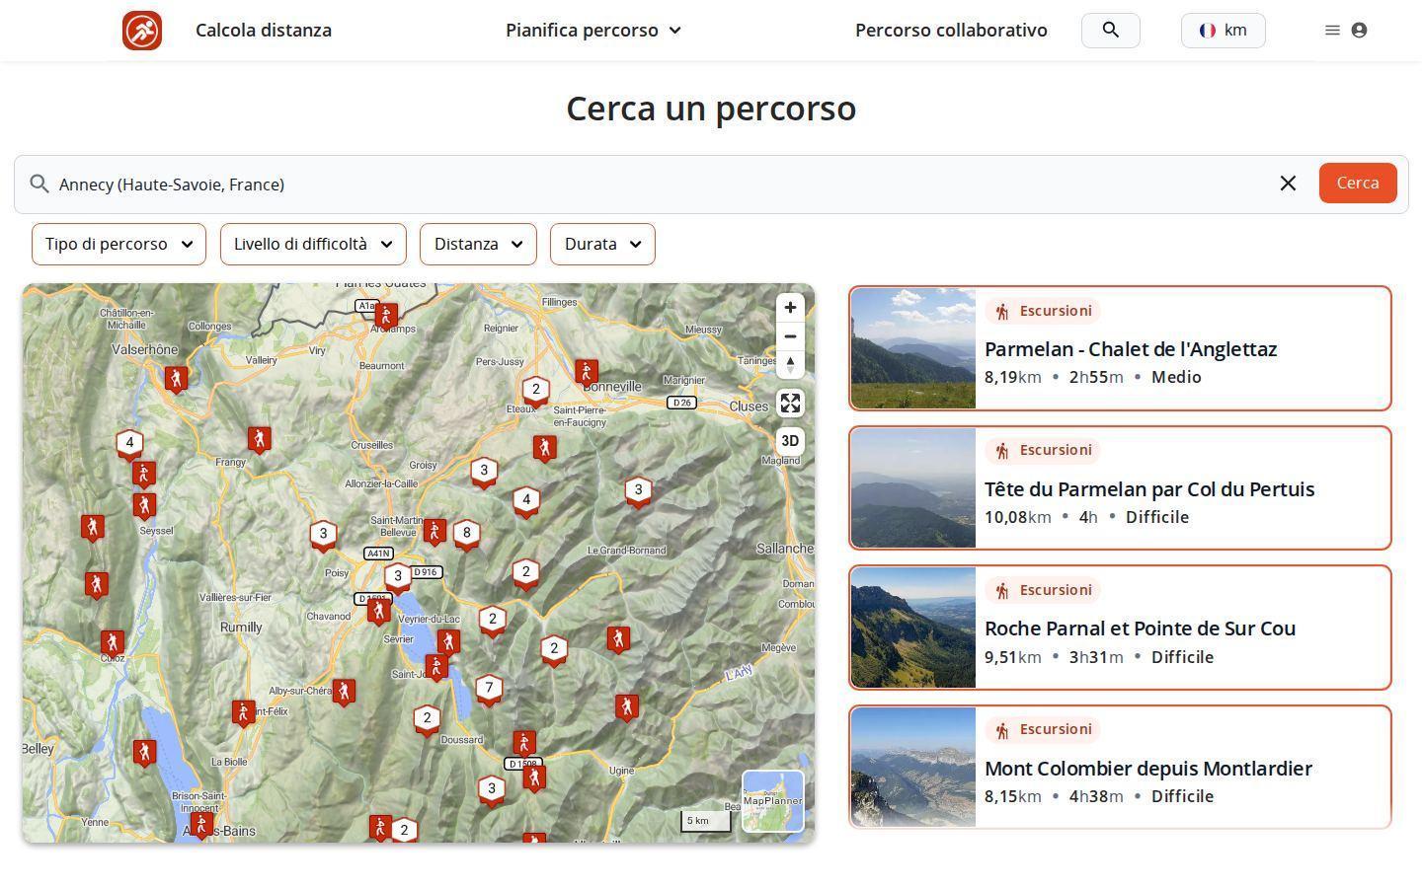Open Mont Colombier depuis Montlardier route

tap(1120, 768)
